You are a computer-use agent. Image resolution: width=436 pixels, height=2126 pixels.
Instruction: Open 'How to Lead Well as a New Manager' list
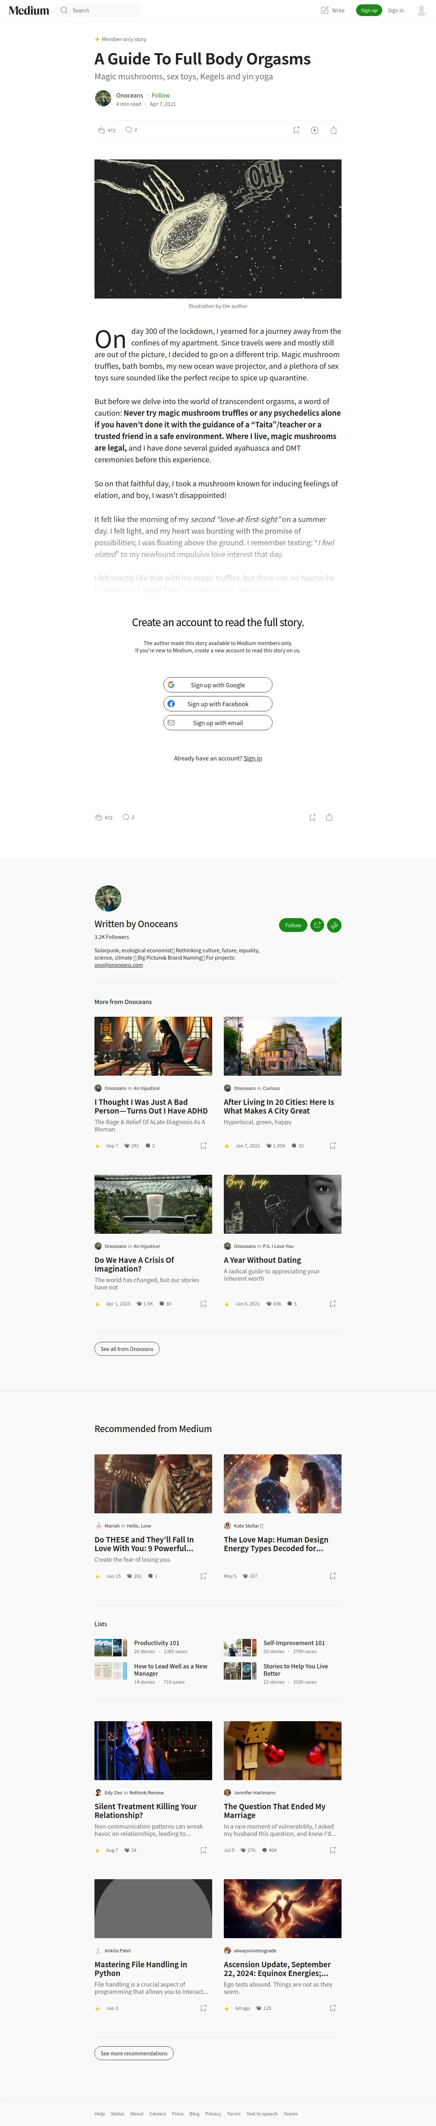pos(171,1669)
